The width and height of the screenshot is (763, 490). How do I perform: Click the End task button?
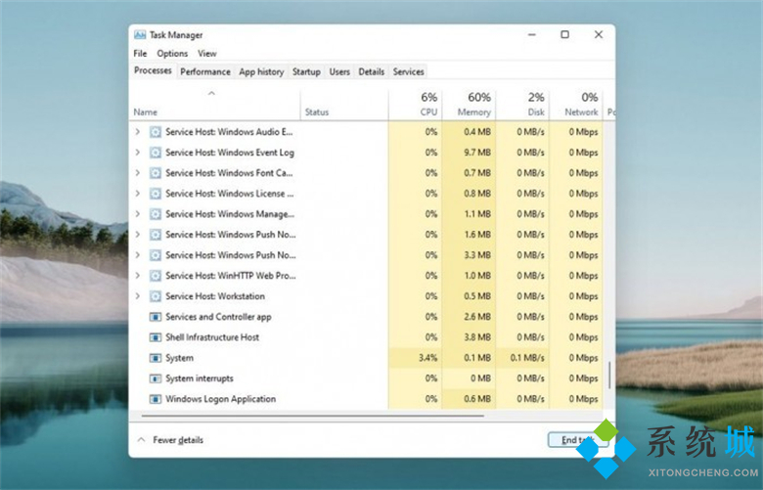(577, 440)
